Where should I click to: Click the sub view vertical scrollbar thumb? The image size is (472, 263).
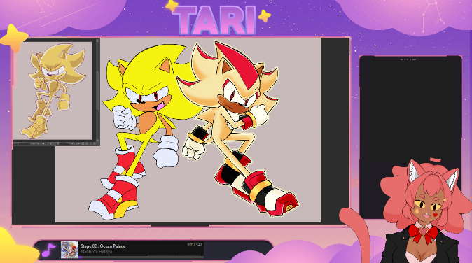point(97,90)
